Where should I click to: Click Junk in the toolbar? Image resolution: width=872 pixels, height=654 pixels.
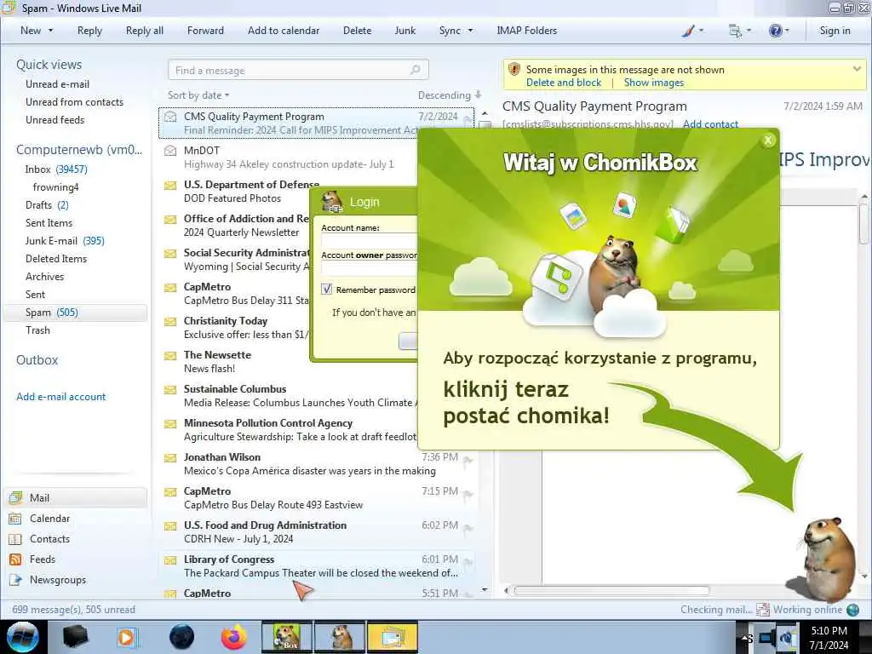[x=404, y=31]
